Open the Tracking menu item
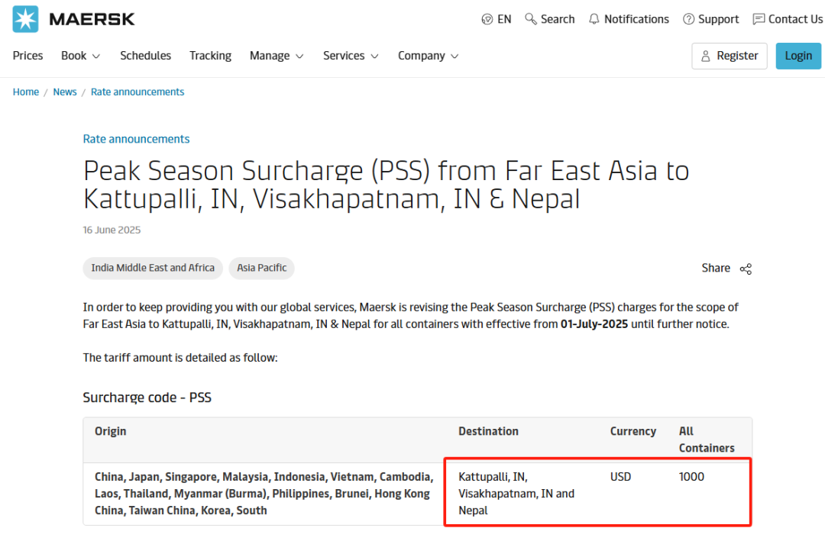Image resolution: width=825 pixels, height=541 pixels. pos(210,56)
